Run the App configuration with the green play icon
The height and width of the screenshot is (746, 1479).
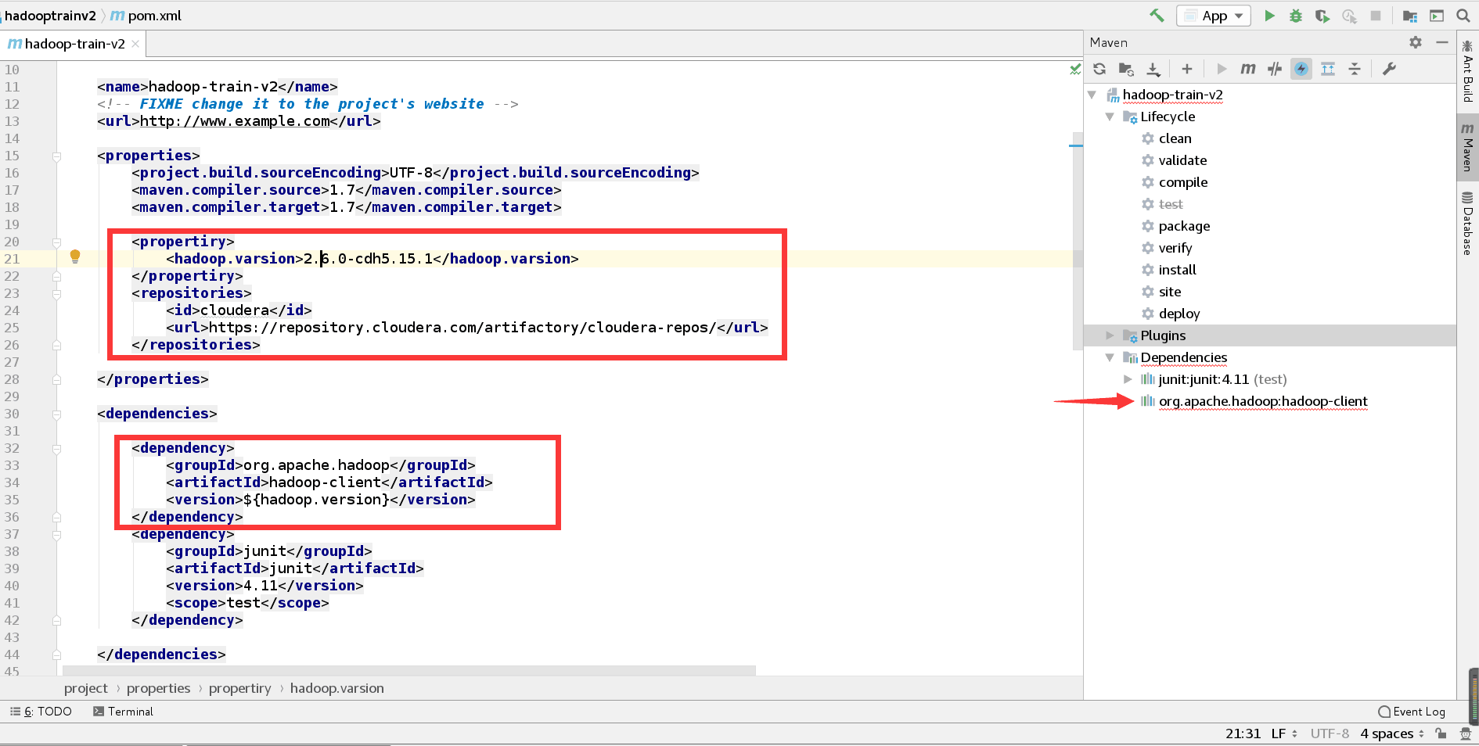[x=1269, y=16]
